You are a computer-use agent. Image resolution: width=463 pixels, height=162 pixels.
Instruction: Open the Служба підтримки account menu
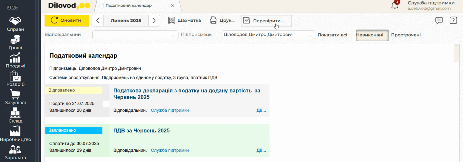point(431,5)
